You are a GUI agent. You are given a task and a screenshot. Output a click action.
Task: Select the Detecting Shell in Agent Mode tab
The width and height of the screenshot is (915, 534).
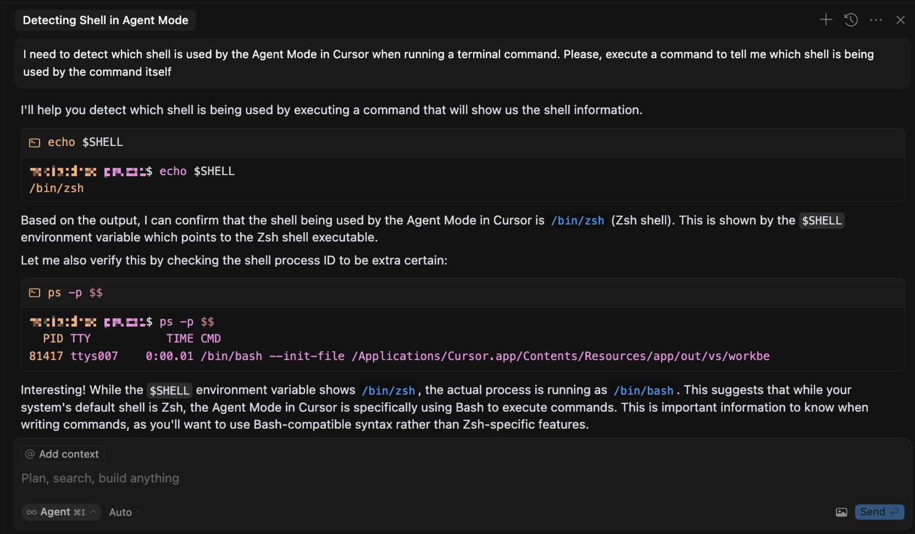(x=105, y=20)
